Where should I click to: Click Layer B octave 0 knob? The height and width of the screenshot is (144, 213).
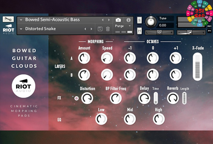point(153,75)
